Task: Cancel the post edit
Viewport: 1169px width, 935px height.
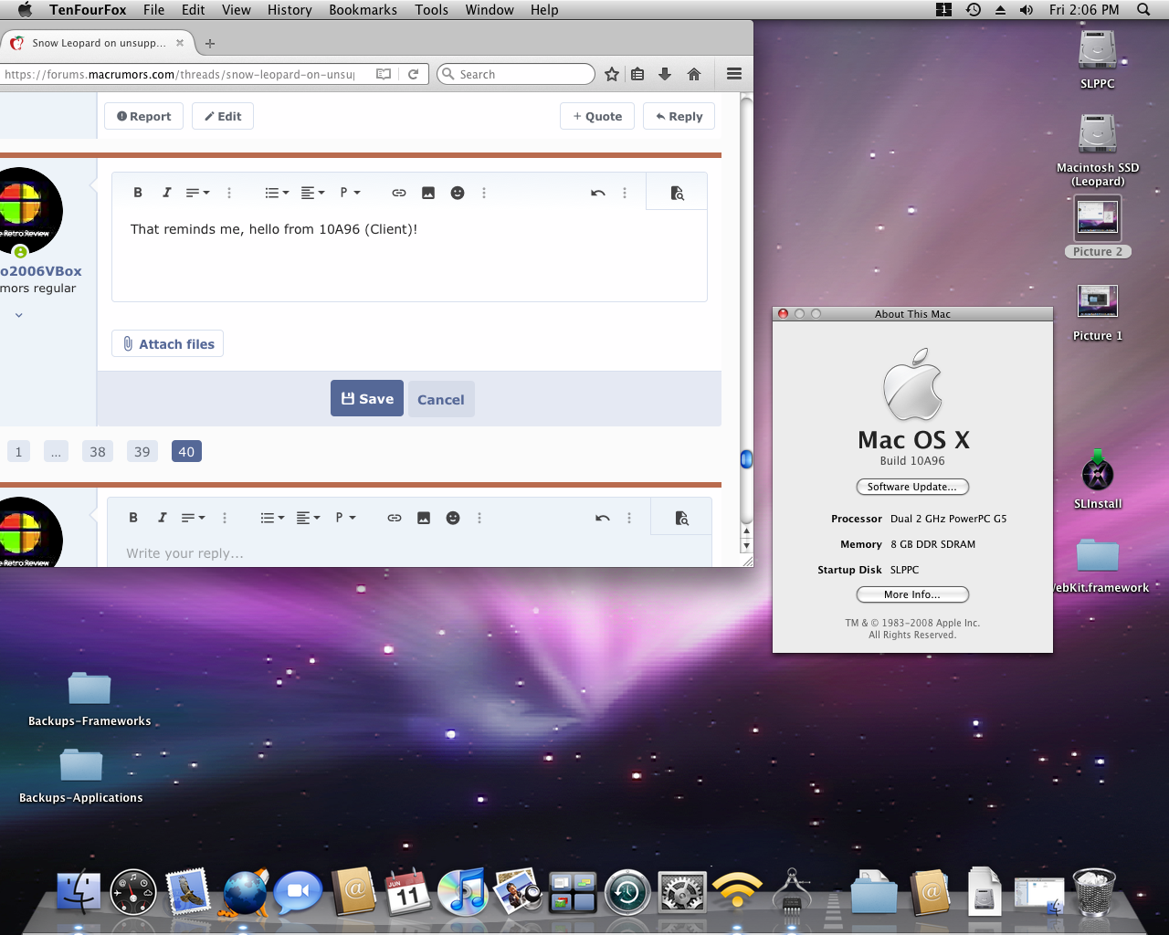Action: pyautogui.click(x=441, y=399)
